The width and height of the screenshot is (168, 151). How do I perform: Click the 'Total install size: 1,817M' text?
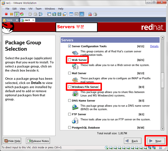(112, 133)
